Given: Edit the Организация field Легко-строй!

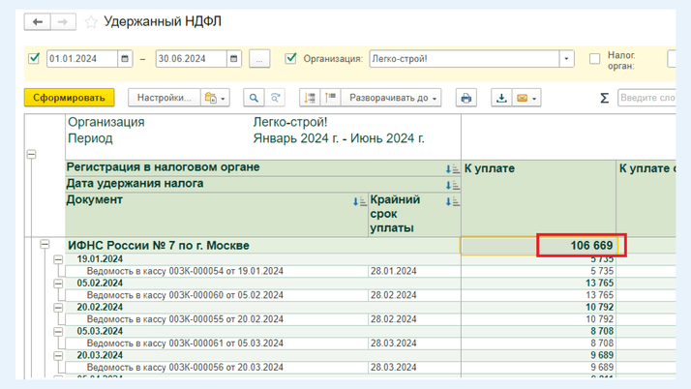Looking at the screenshot, I should 465,59.
